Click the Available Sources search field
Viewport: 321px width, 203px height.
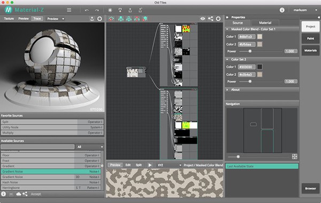[37, 147]
